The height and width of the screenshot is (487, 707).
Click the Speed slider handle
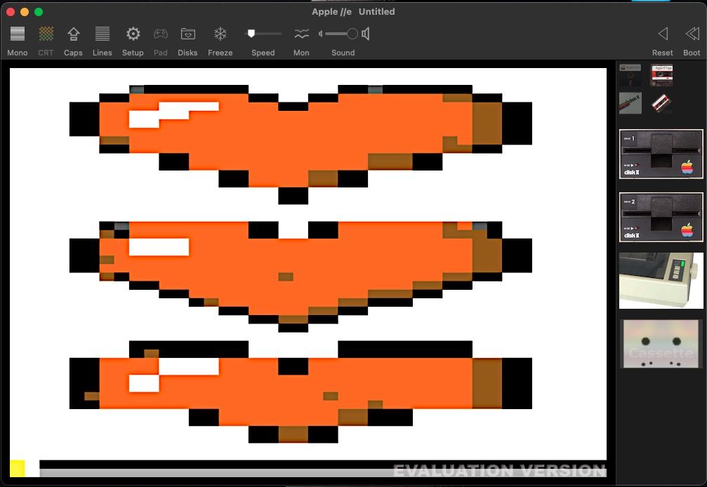click(x=251, y=34)
